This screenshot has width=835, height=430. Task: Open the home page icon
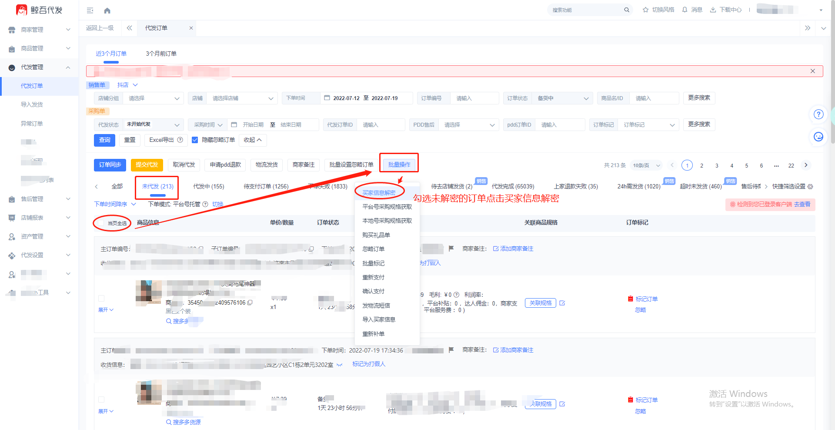(x=107, y=10)
